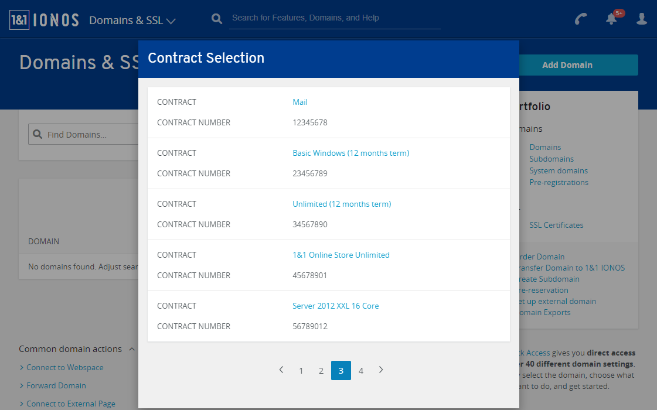This screenshot has height=410, width=657.
Task: Click the DOMAIN column header
Action: click(x=43, y=242)
